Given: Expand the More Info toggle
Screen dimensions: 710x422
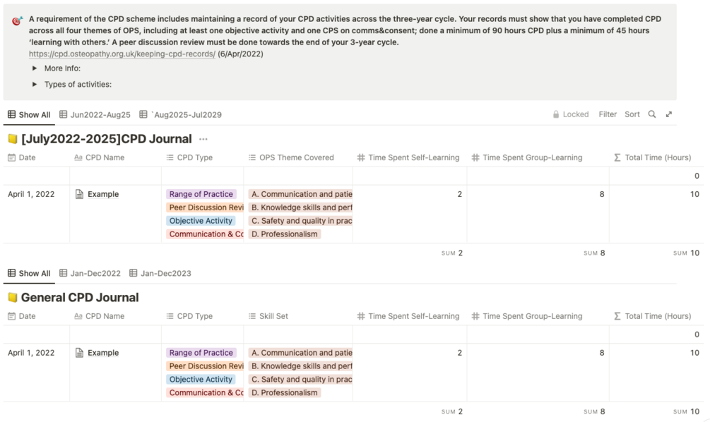Looking at the screenshot, I should (35, 68).
